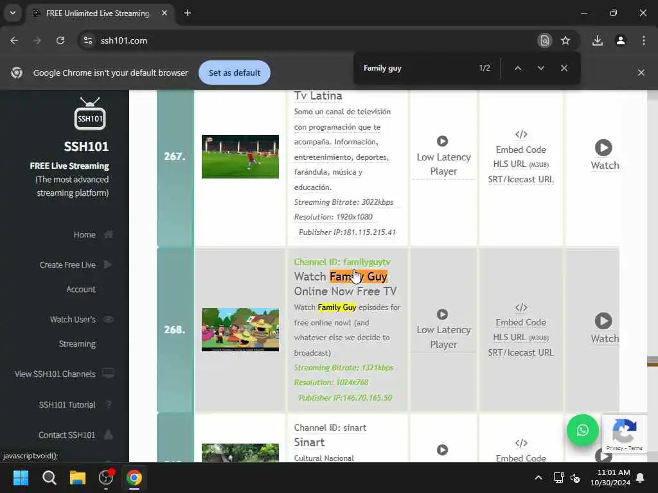Watch the Tv Latina channel

click(x=604, y=155)
